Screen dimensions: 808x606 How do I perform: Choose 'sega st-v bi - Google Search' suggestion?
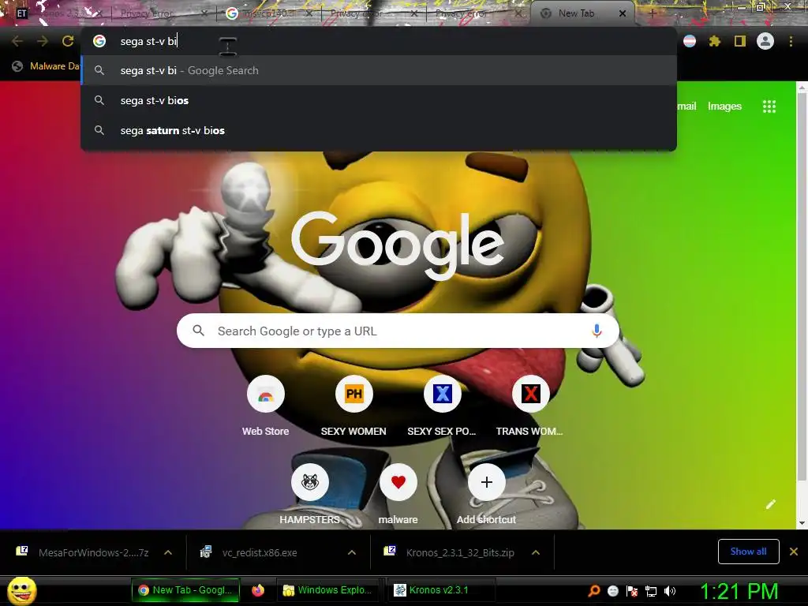[379, 70]
